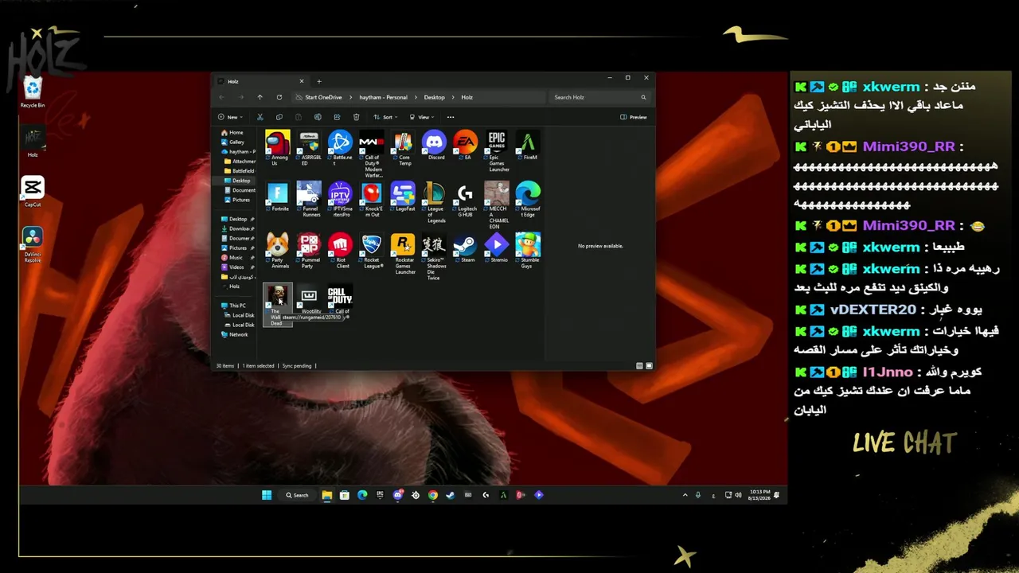
Task: Switch to the large icons view layout
Action: (649, 366)
